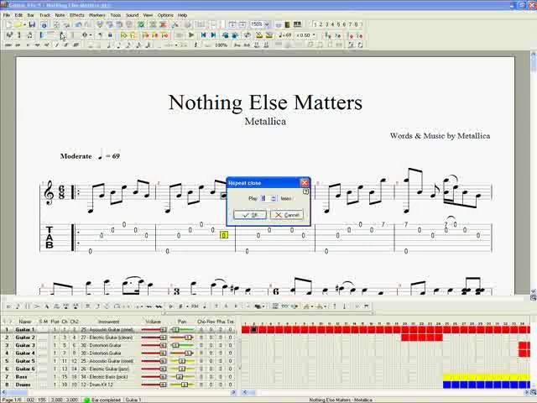Viewport: 537px width, 403px height.
Task: Open the playback speed x0.50 dropdown
Action: pos(314,35)
